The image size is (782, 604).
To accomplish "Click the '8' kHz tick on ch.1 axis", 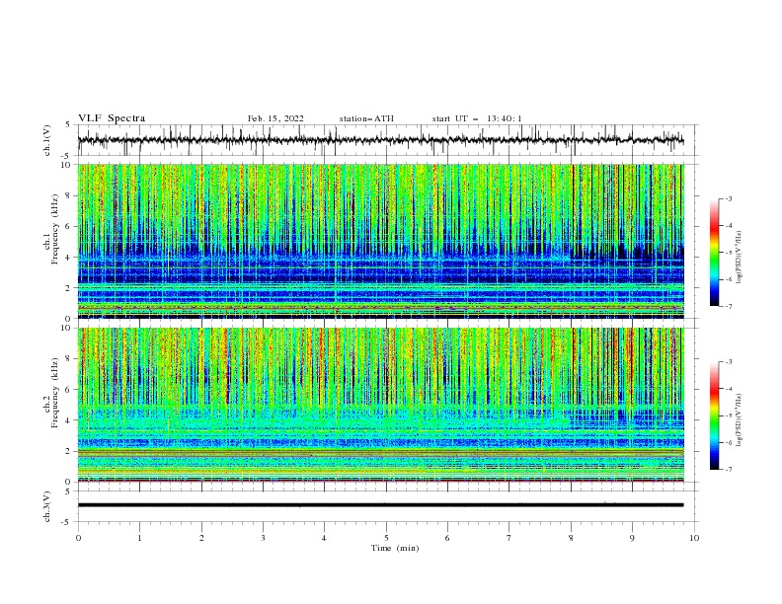I will point(69,195).
